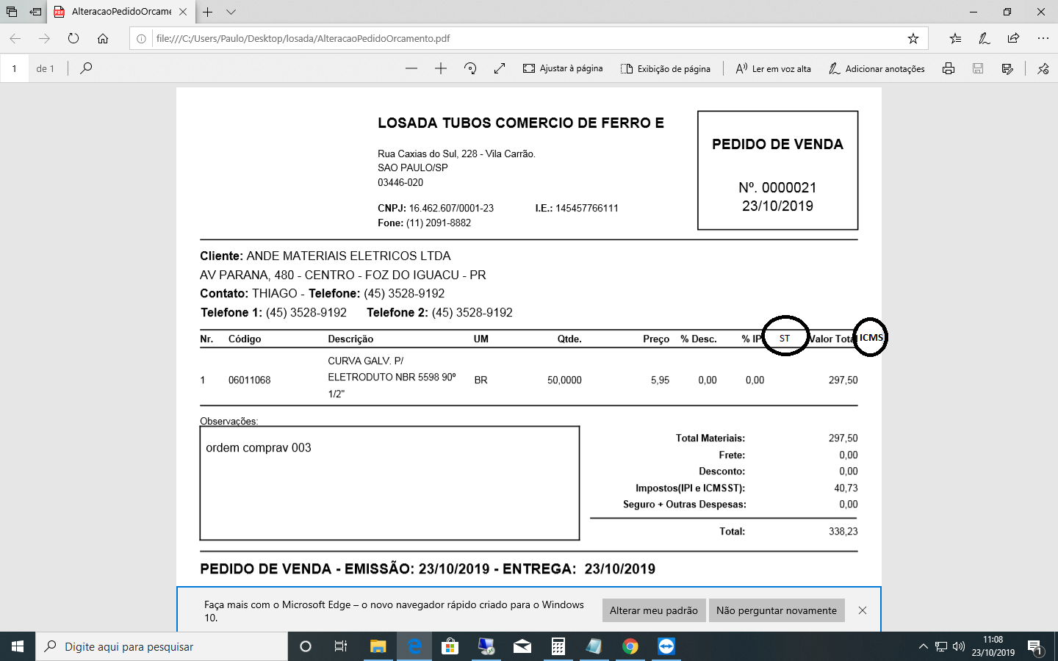The image size is (1058, 661).
Task: Zoom in with the plus icon
Action: (441, 68)
